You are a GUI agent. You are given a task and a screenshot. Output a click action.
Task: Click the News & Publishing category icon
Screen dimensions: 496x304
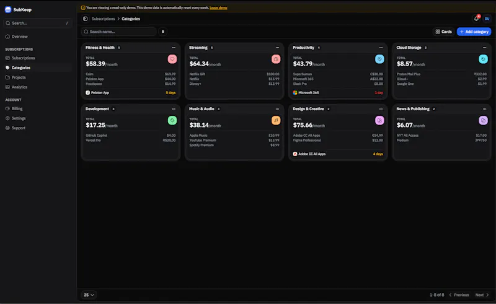(x=483, y=120)
